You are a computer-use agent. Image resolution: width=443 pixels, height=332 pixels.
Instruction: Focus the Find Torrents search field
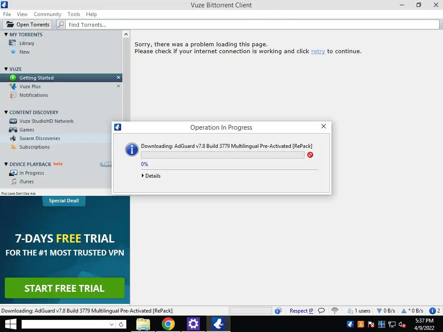coord(252,25)
